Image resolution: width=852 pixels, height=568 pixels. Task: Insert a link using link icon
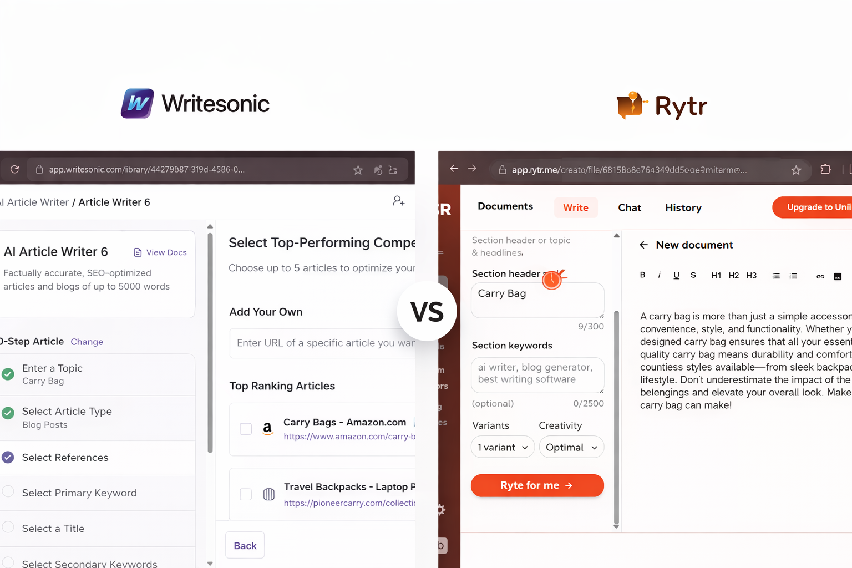(x=820, y=276)
